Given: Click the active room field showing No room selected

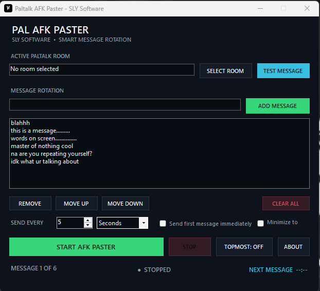Looking at the screenshot, I should coord(102,69).
